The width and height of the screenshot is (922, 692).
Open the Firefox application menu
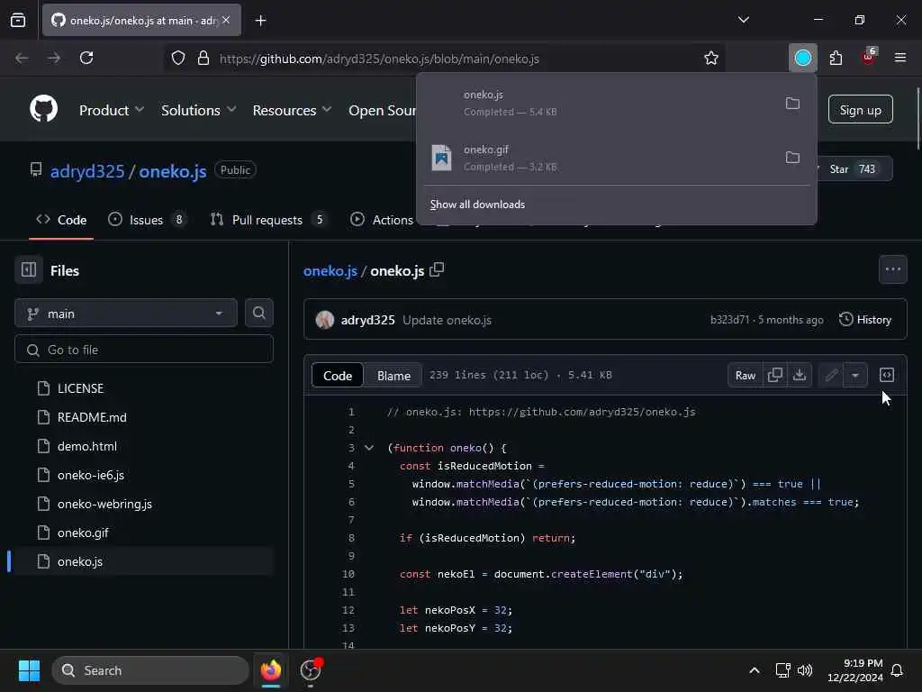pos(899,58)
